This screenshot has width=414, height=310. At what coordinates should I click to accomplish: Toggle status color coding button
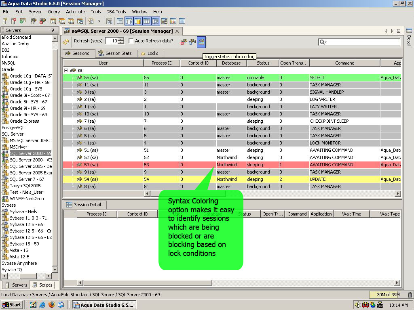point(201,42)
